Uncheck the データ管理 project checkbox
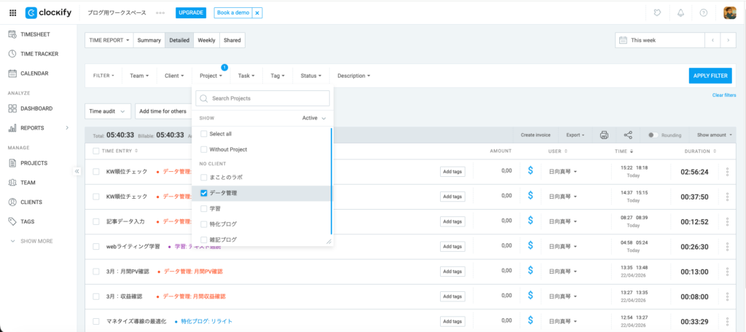Viewport: 746px width, 332px height. pyautogui.click(x=204, y=193)
